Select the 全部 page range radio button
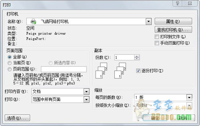This screenshot has height=126, width=200. (x=10, y=57)
